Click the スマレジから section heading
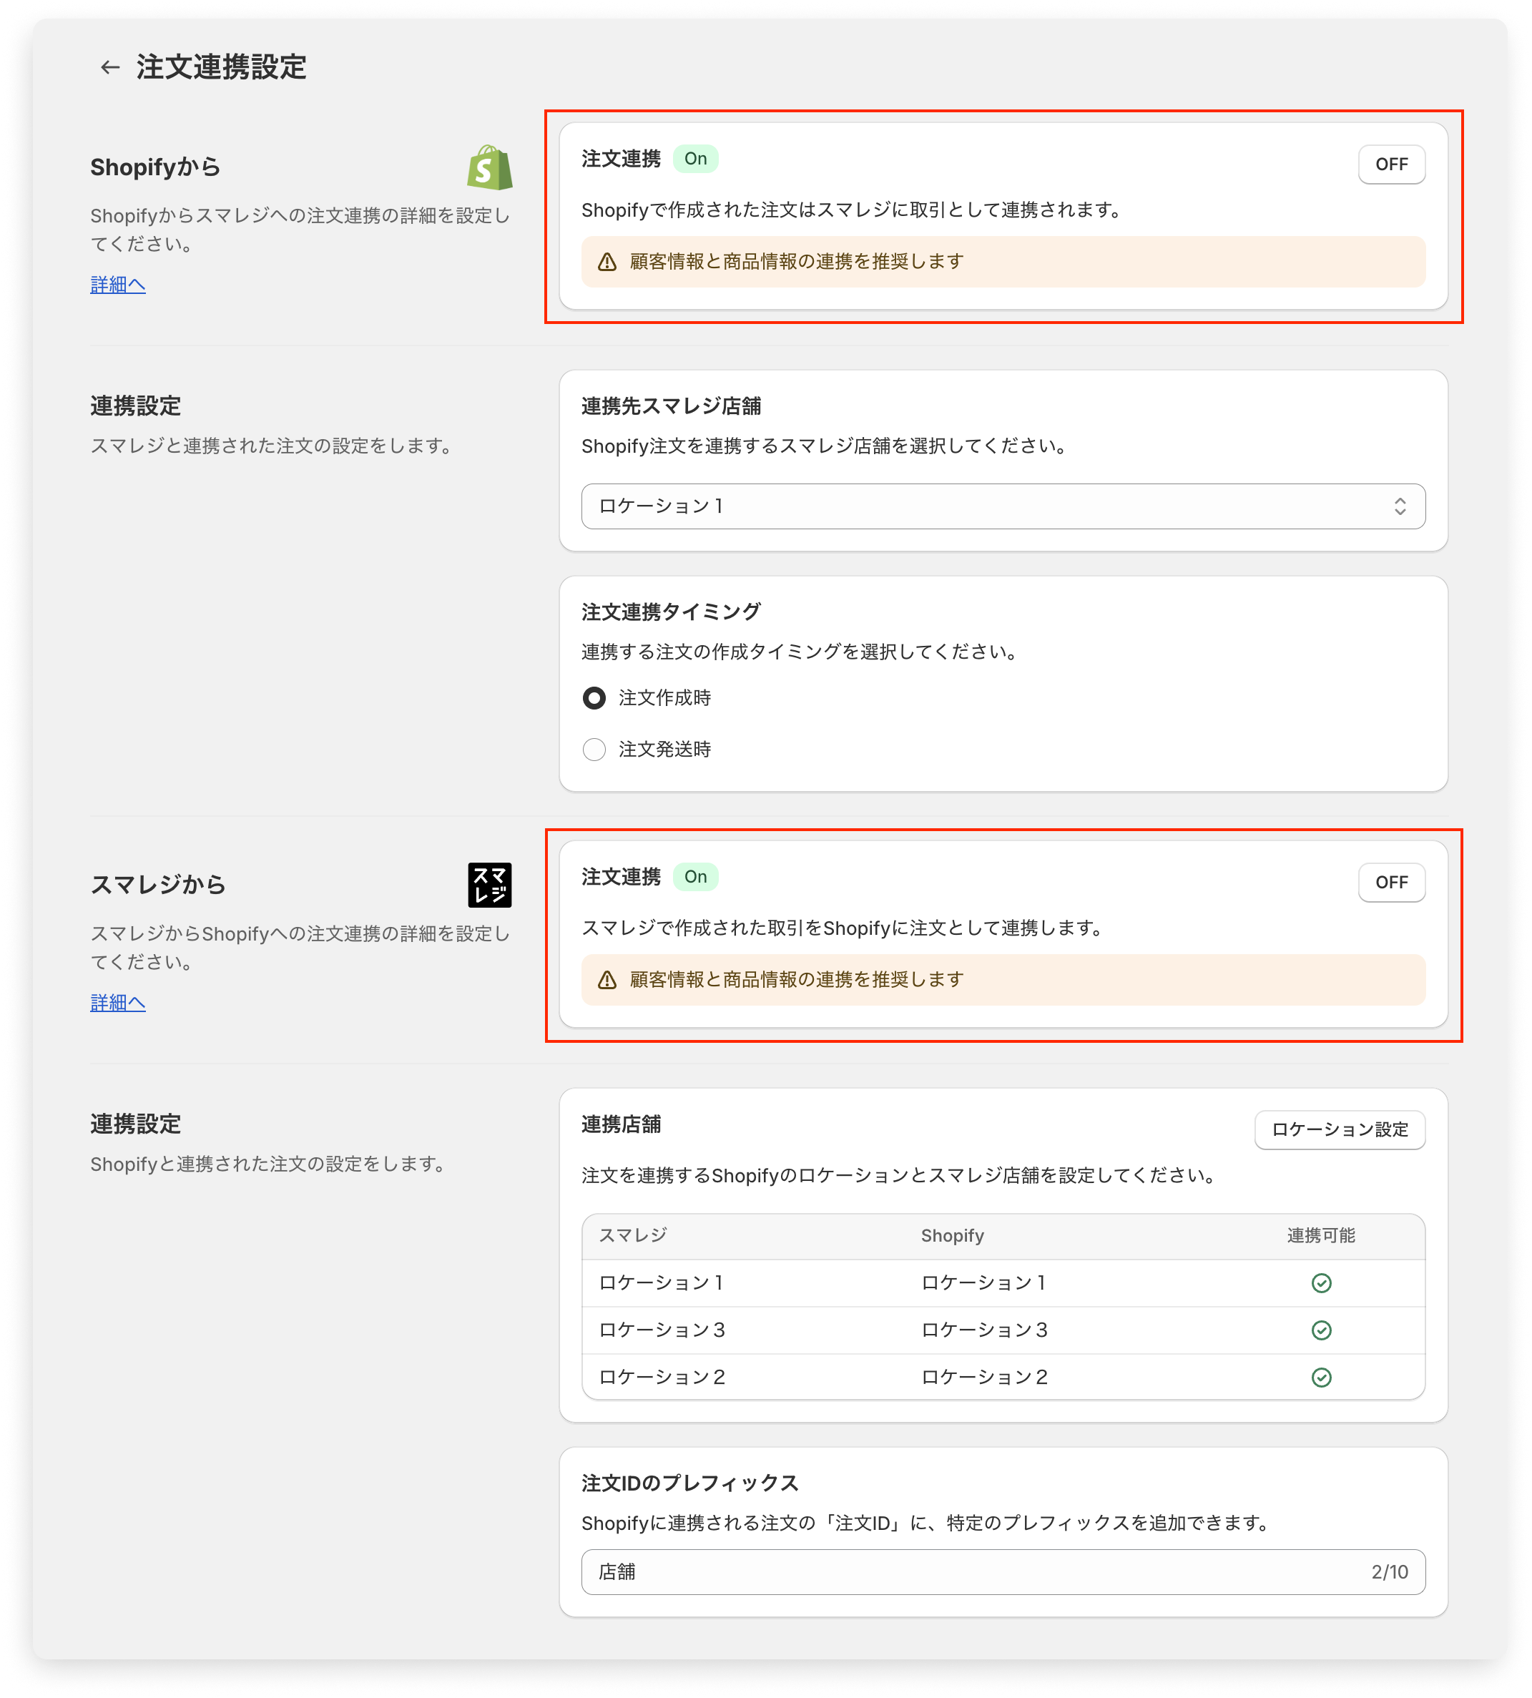Screen dimensions: 1532x1698 158,885
